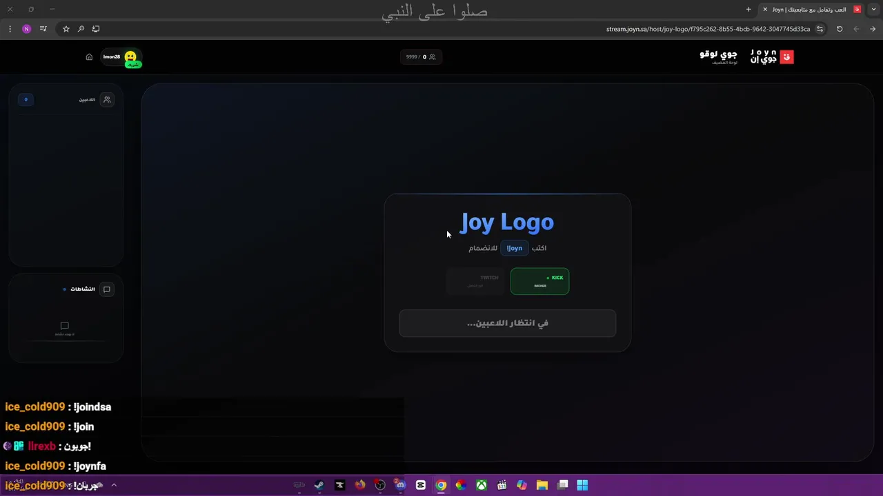Bookmark this page with the star icon
Viewport: 883px width, 496px height.
tap(66, 29)
